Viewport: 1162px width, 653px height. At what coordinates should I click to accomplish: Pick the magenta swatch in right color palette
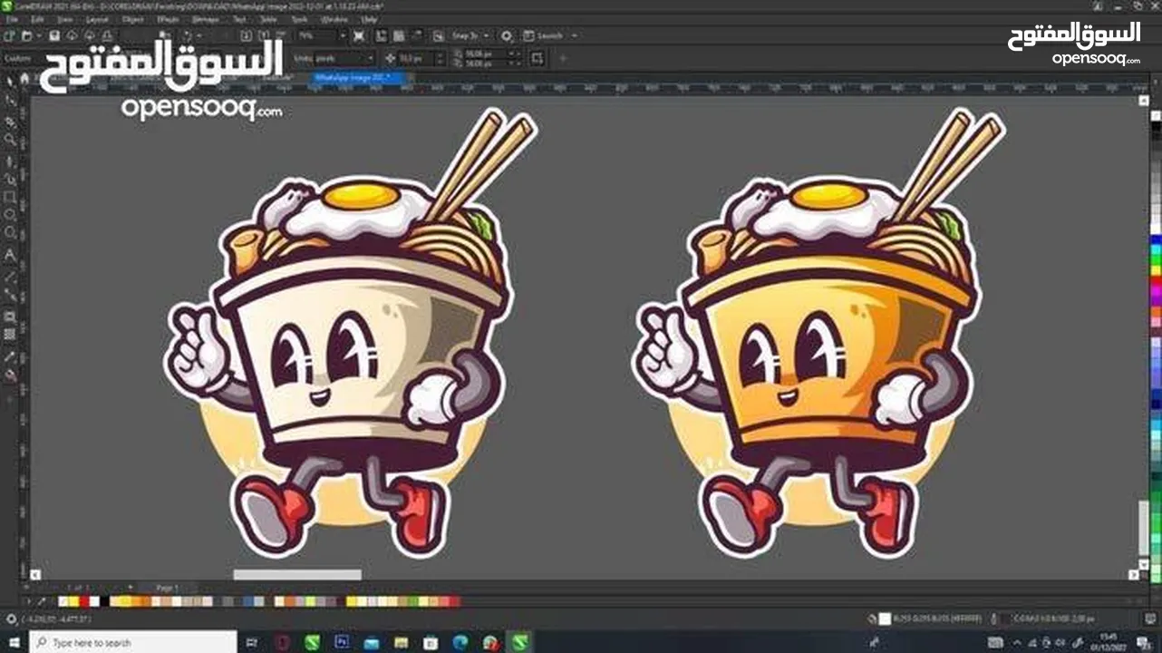pos(1156,290)
